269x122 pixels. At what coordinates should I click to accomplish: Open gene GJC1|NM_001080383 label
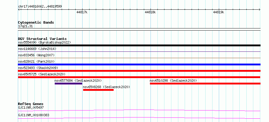coord(34,115)
